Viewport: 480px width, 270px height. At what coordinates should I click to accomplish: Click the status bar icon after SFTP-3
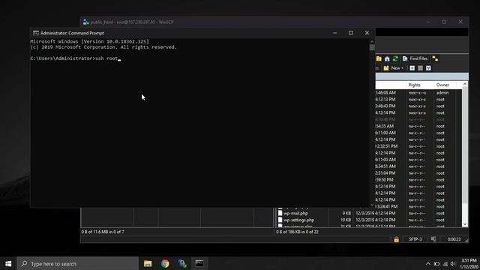[433, 239]
